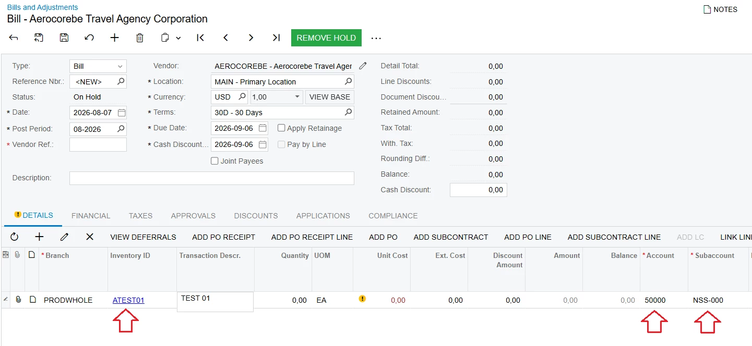Click the Vendor Ref. input field
Viewport: 752px width, 346px height.
(98, 144)
